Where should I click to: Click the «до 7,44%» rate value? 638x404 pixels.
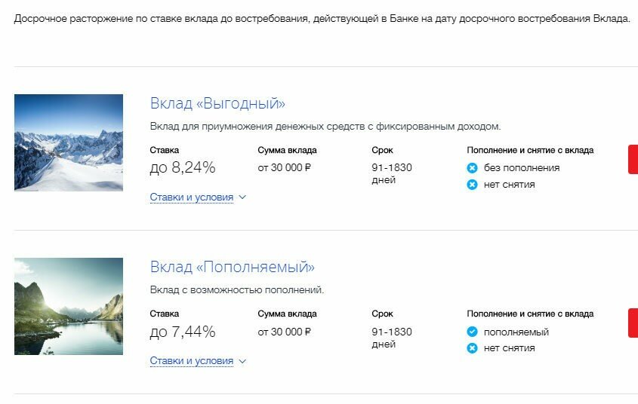pyautogui.click(x=183, y=332)
